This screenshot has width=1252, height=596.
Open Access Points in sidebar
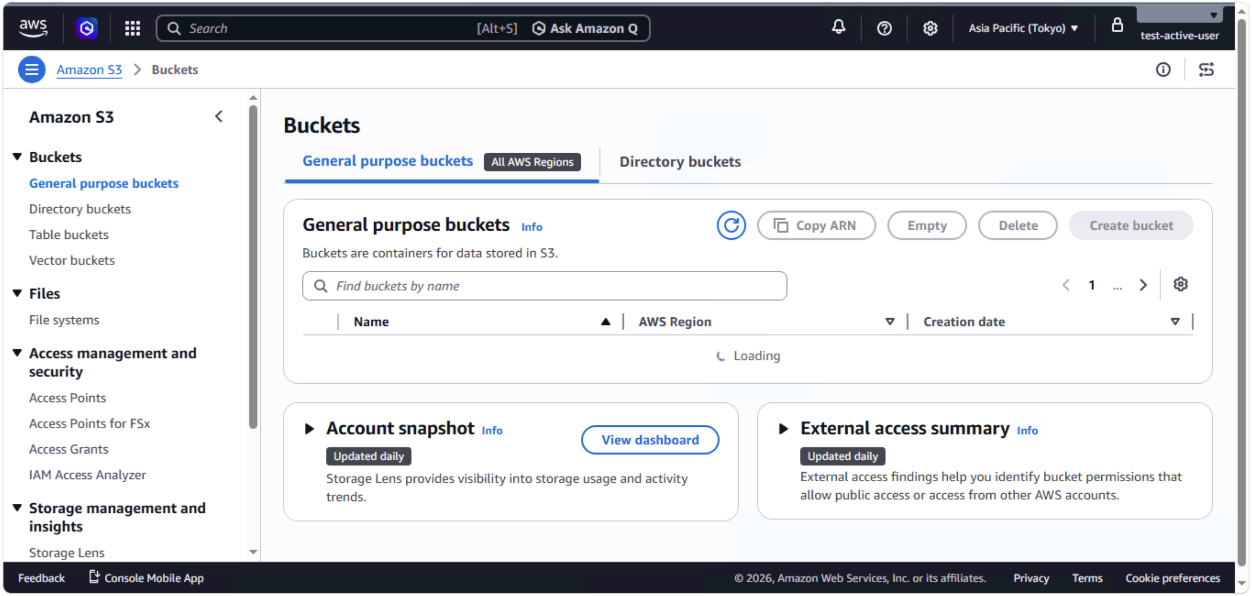click(67, 398)
